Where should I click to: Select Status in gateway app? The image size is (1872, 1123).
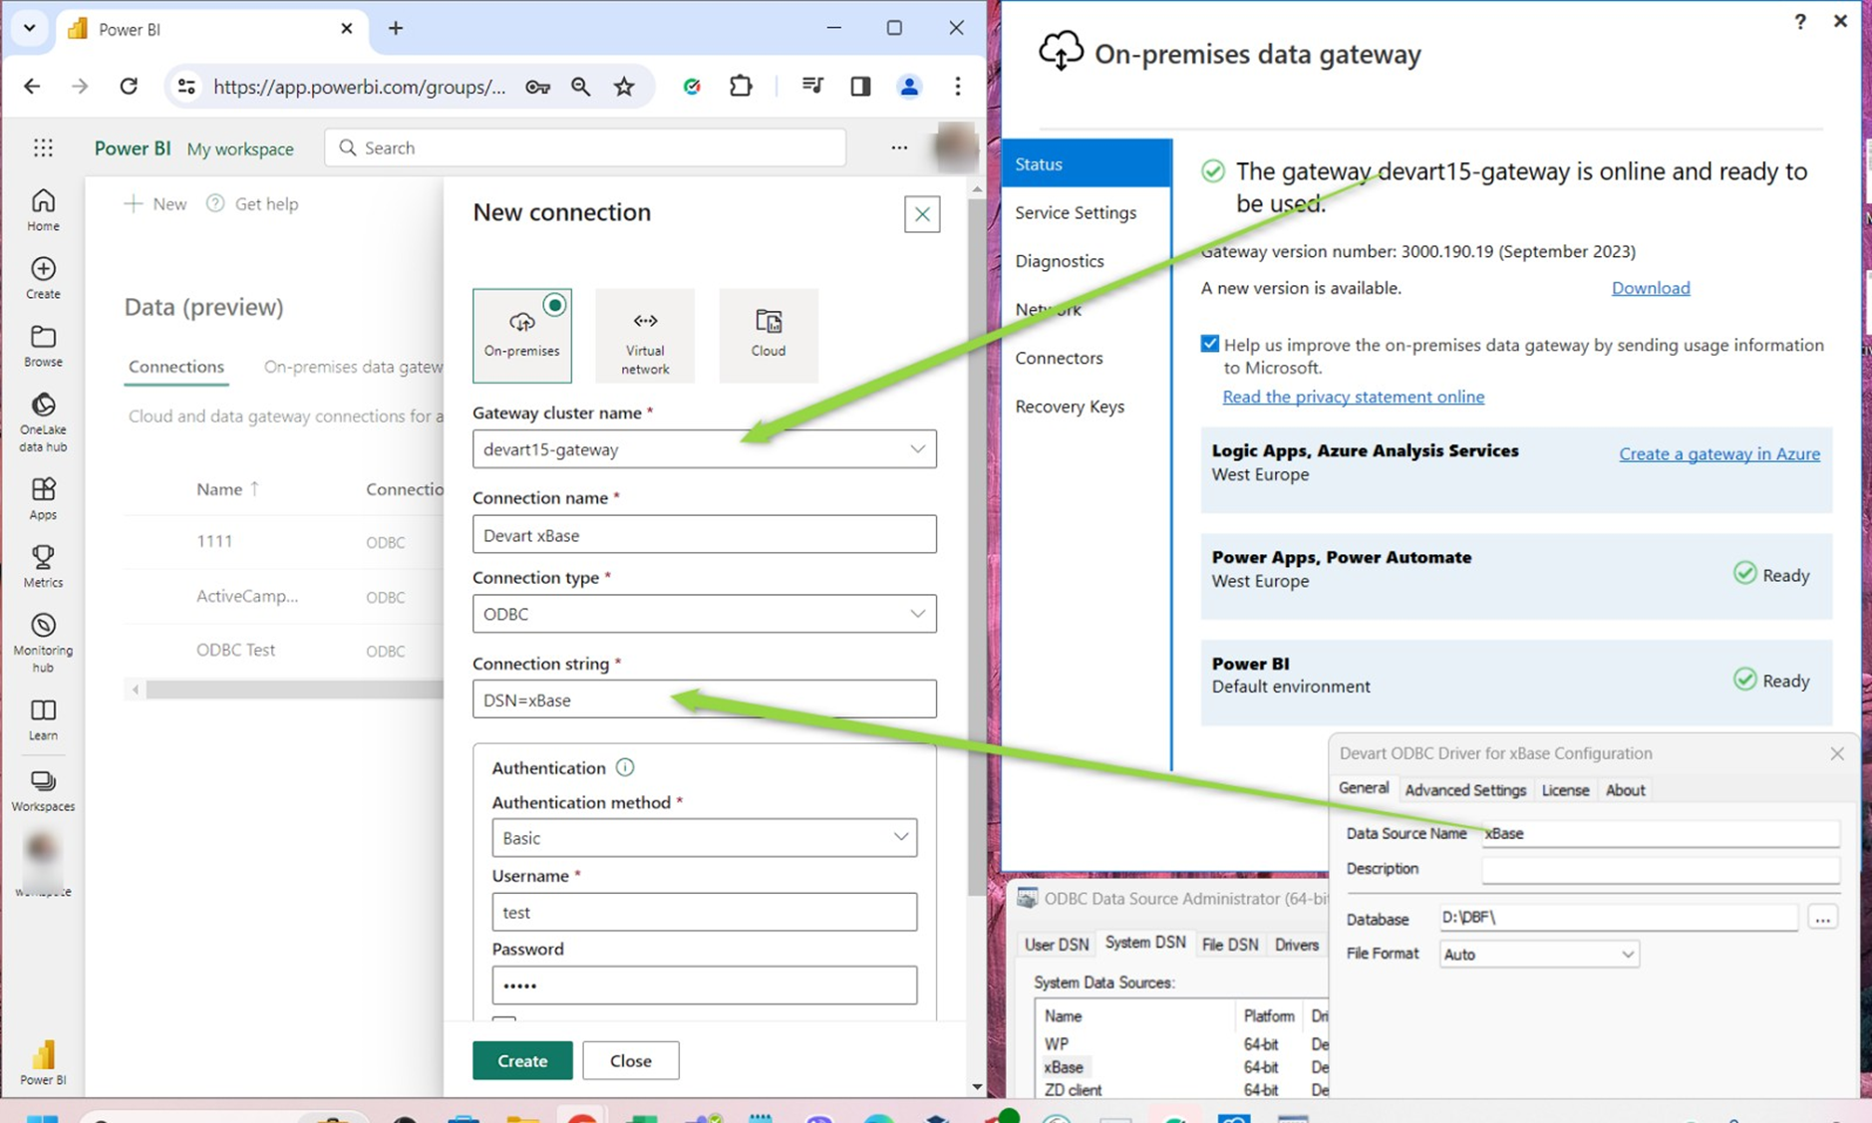click(x=1086, y=163)
